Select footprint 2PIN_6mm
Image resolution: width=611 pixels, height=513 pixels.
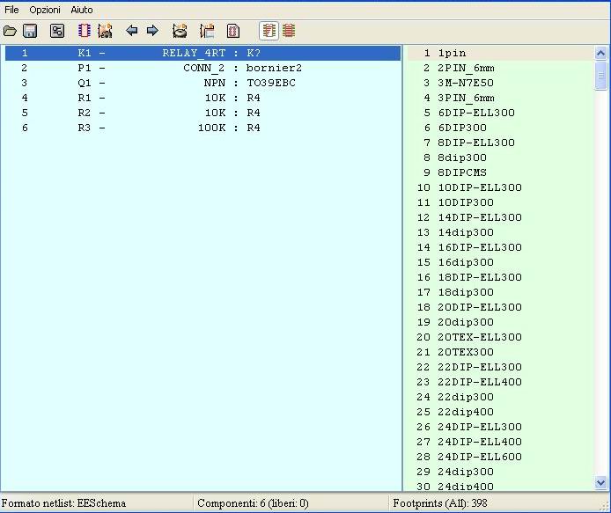coord(501,68)
